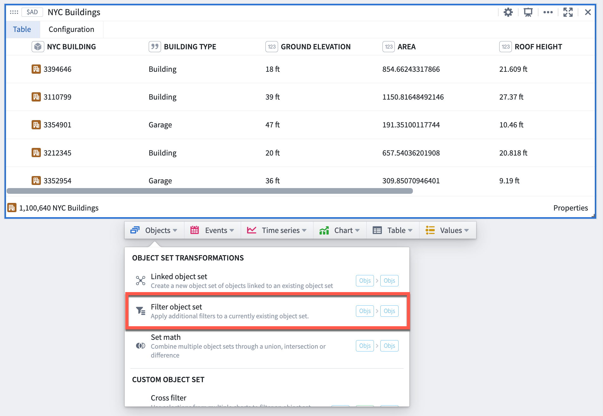Open the three-dots more options menu

click(548, 12)
